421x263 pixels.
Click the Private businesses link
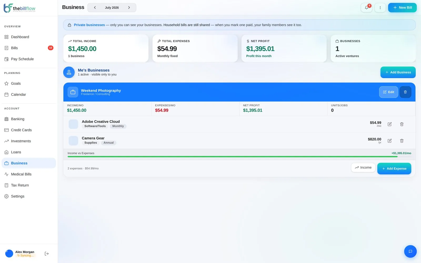click(x=89, y=25)
